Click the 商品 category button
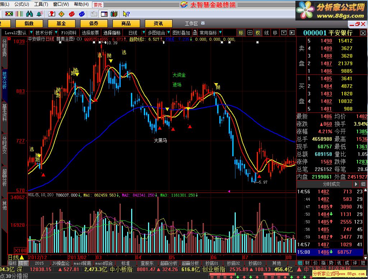 (x=126, y=23)
